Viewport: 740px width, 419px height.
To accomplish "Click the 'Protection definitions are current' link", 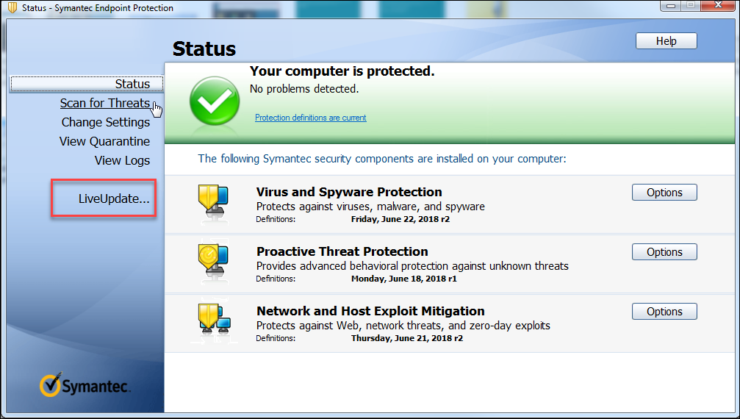I will click(310, 118).
